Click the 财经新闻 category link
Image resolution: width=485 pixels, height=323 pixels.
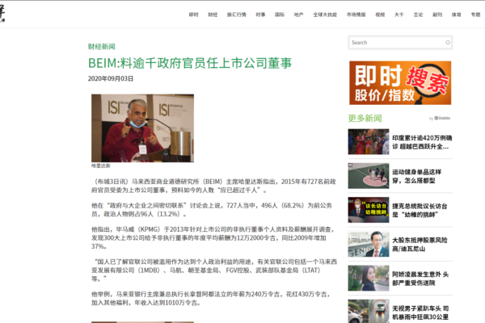point(102,47)
